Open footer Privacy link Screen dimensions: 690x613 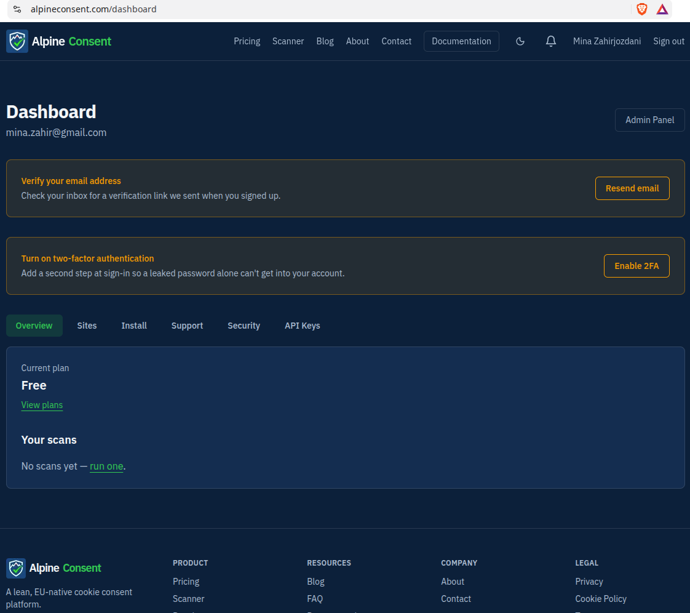pos(589,582)
